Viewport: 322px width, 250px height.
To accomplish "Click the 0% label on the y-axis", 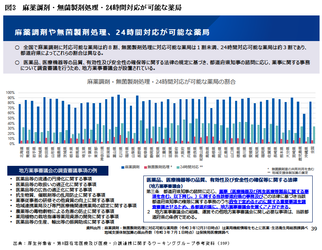I will tap(12, 143).
